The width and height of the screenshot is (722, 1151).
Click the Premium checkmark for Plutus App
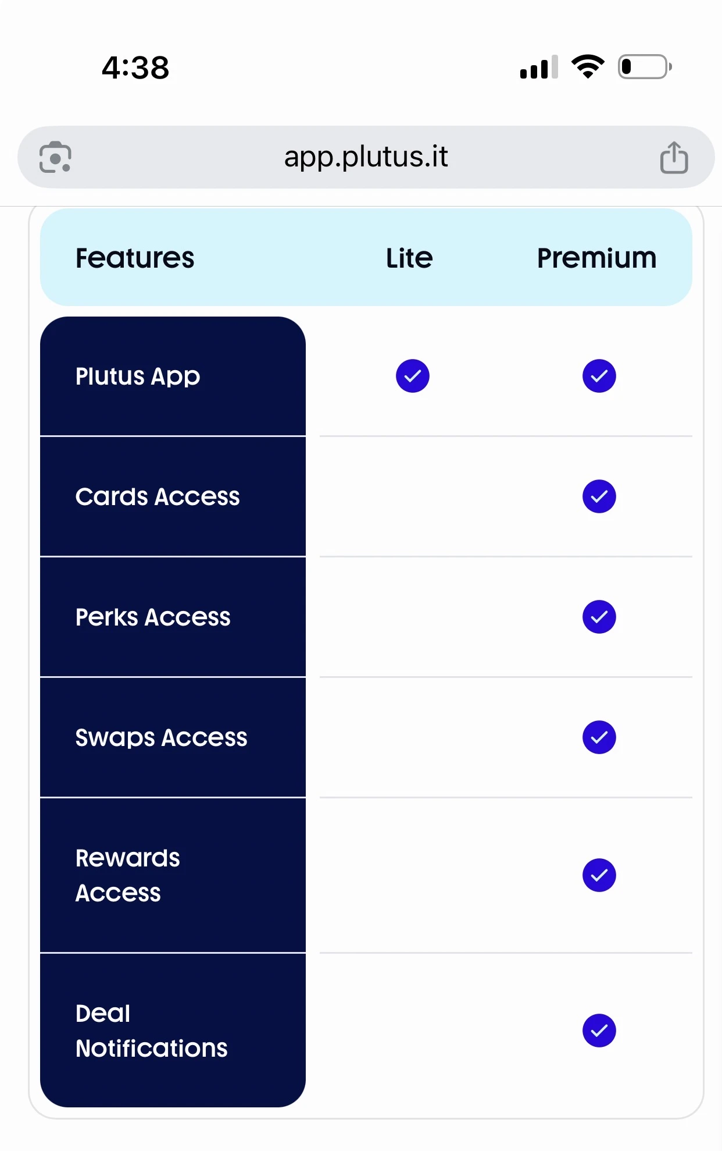pos(599,376)
